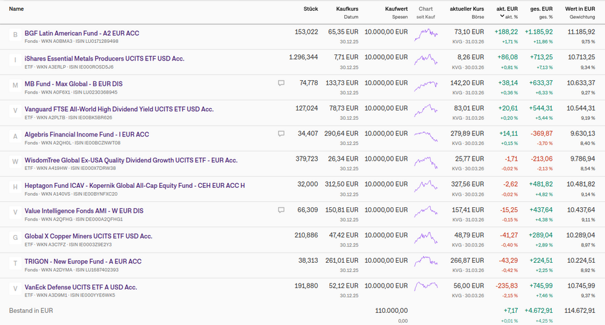Image resolution: width=605 pixels, height=325 pixels.
Task: Open sparkline chart for Vanguard High Dividend Yield
Action: [426, 111]
